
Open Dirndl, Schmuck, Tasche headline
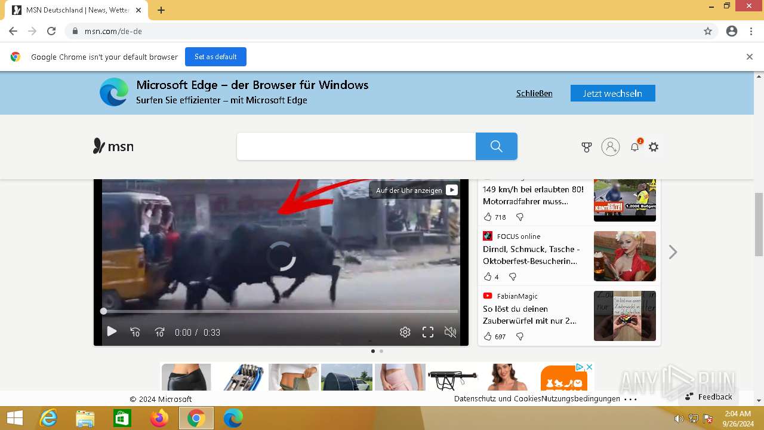point(531,255)
